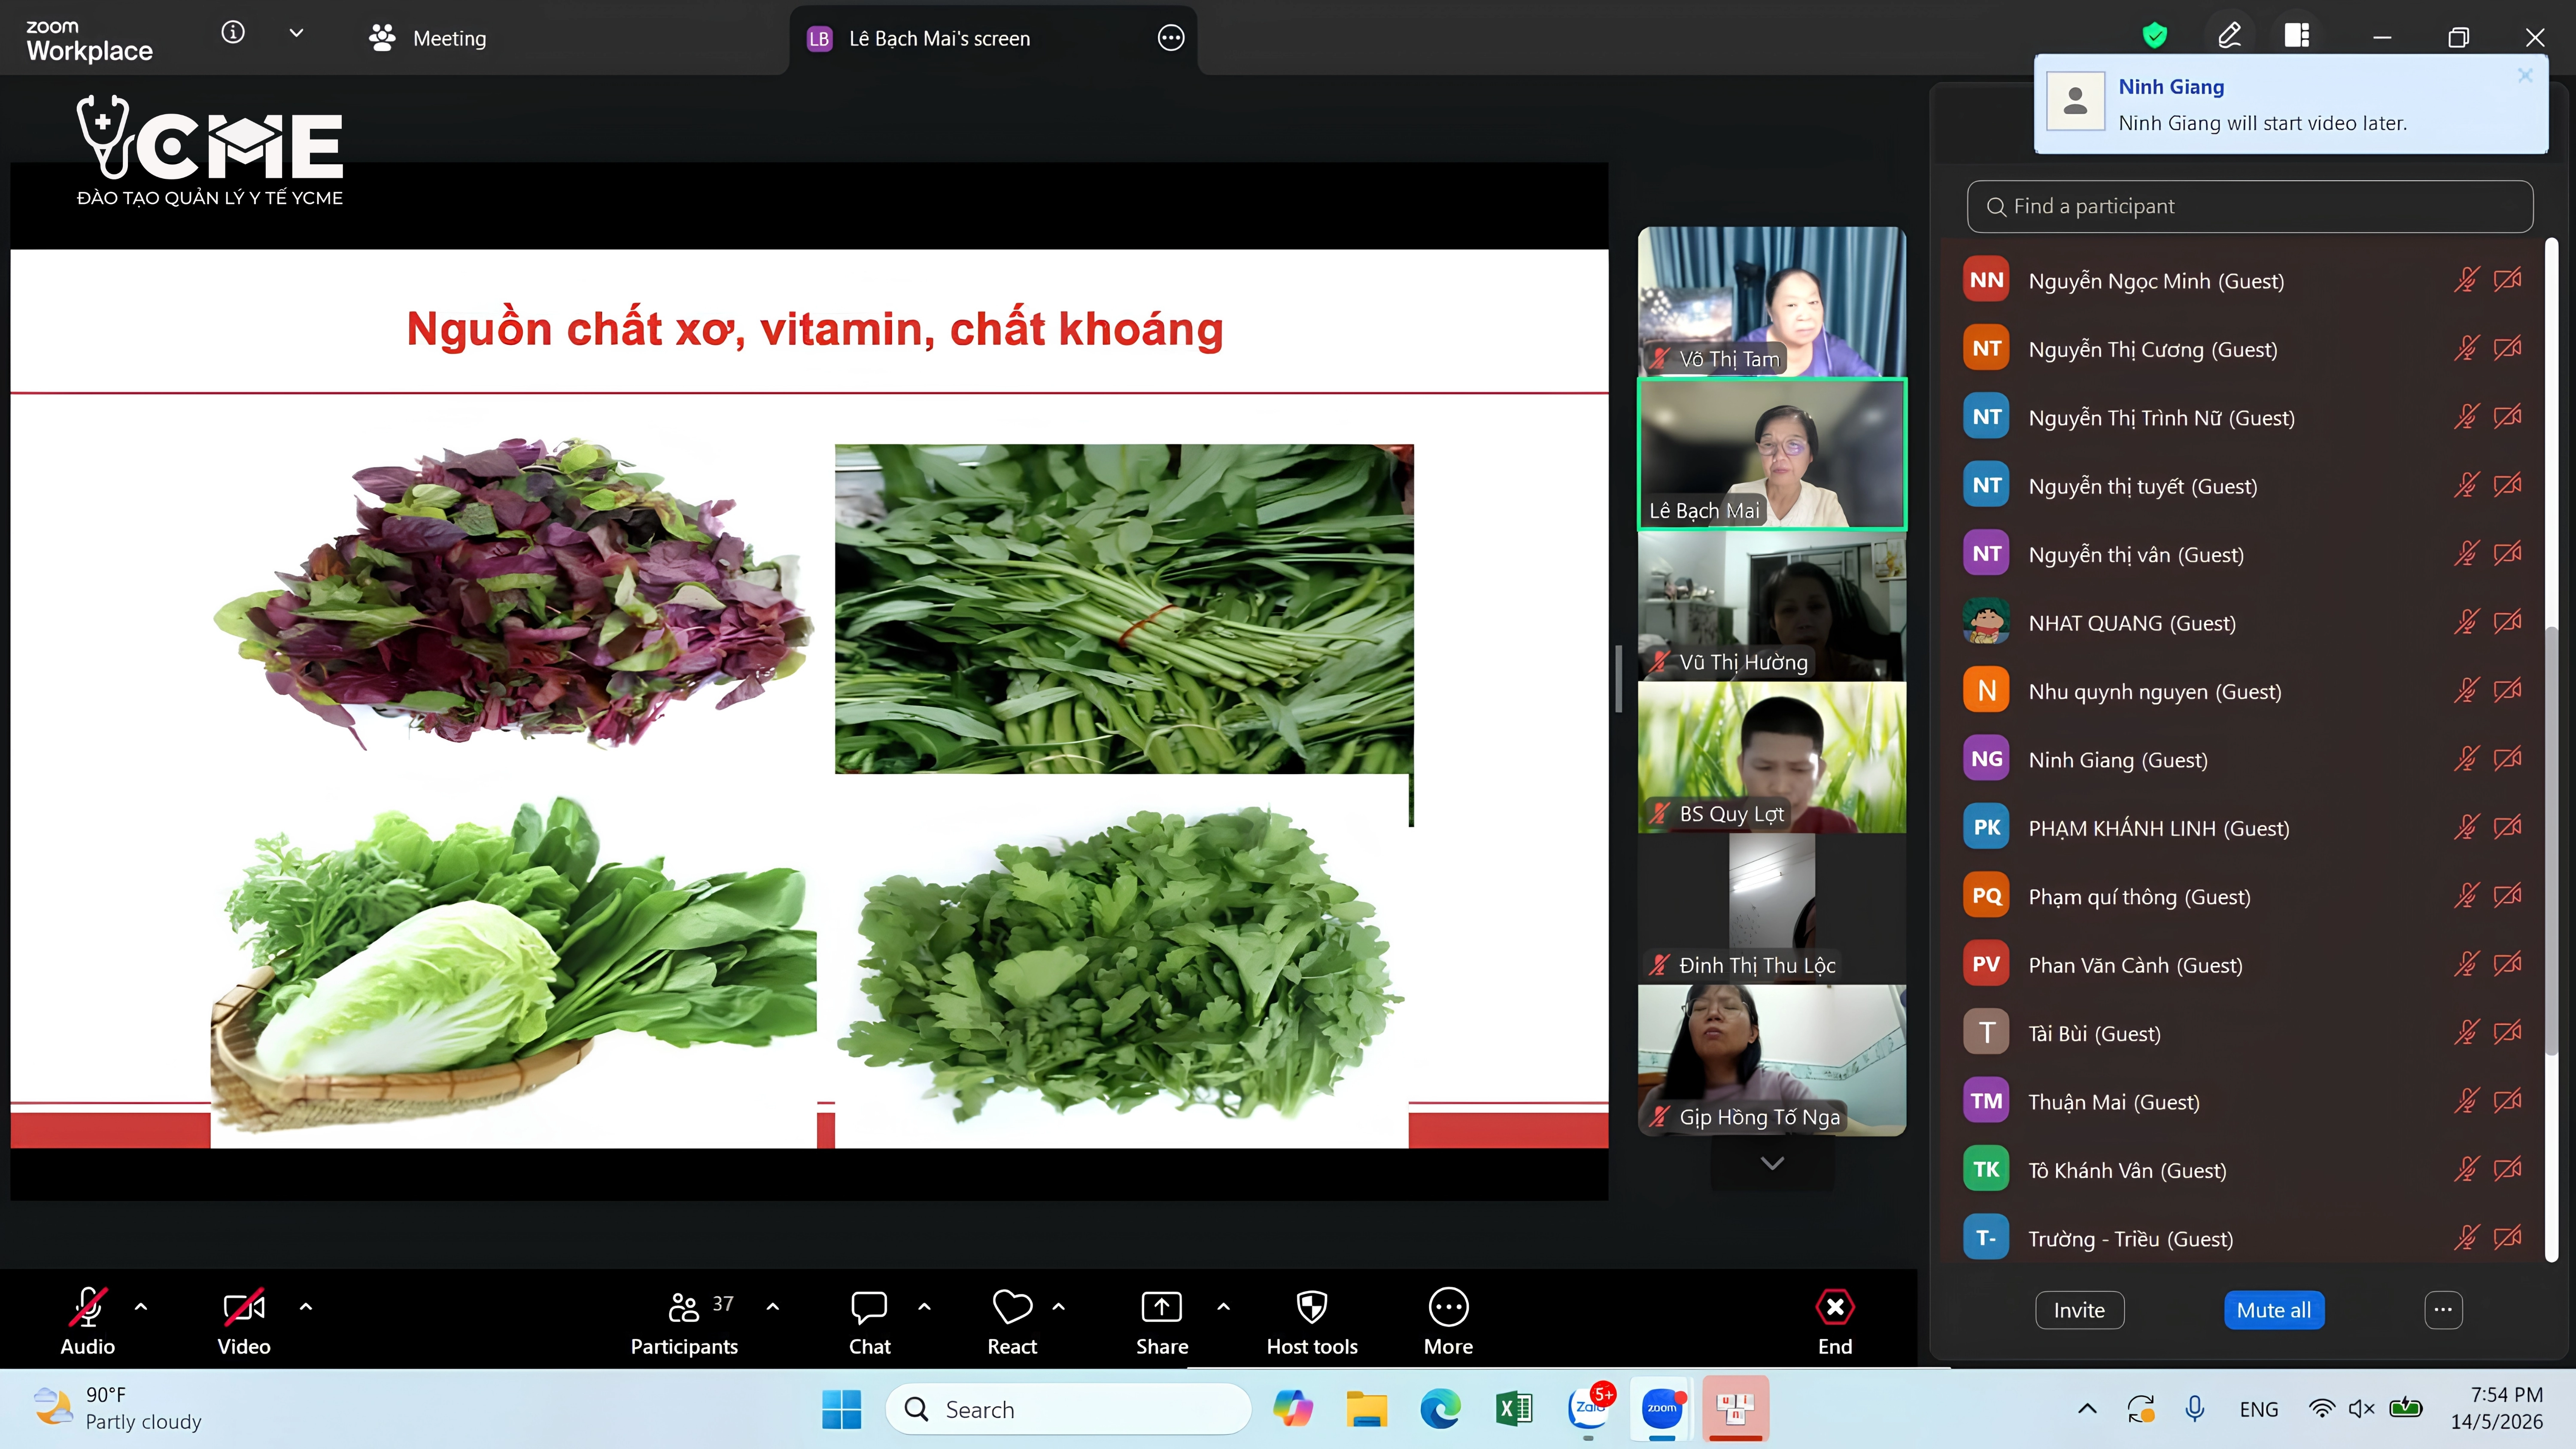Show more video thumbnails down chevron
Screen dimensions: 2576x1449
point(1772,1163)
